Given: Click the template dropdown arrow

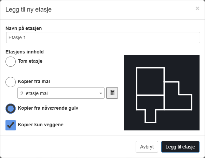Looking at the screenshot, I should (x=101, y=93).
